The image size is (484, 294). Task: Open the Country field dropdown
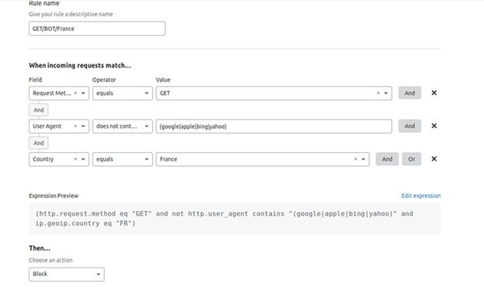coord(83,159)
